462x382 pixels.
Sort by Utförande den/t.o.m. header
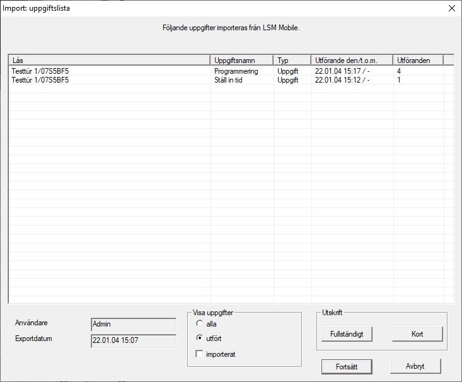tap(352, 61)
